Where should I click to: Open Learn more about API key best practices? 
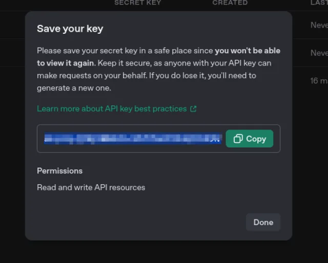(x=112, y=108)
